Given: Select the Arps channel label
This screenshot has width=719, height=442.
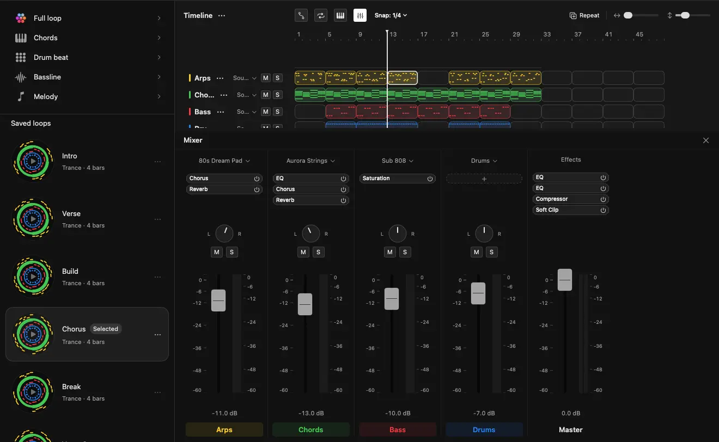Looking at the screenshot, I should coord(224,429).
